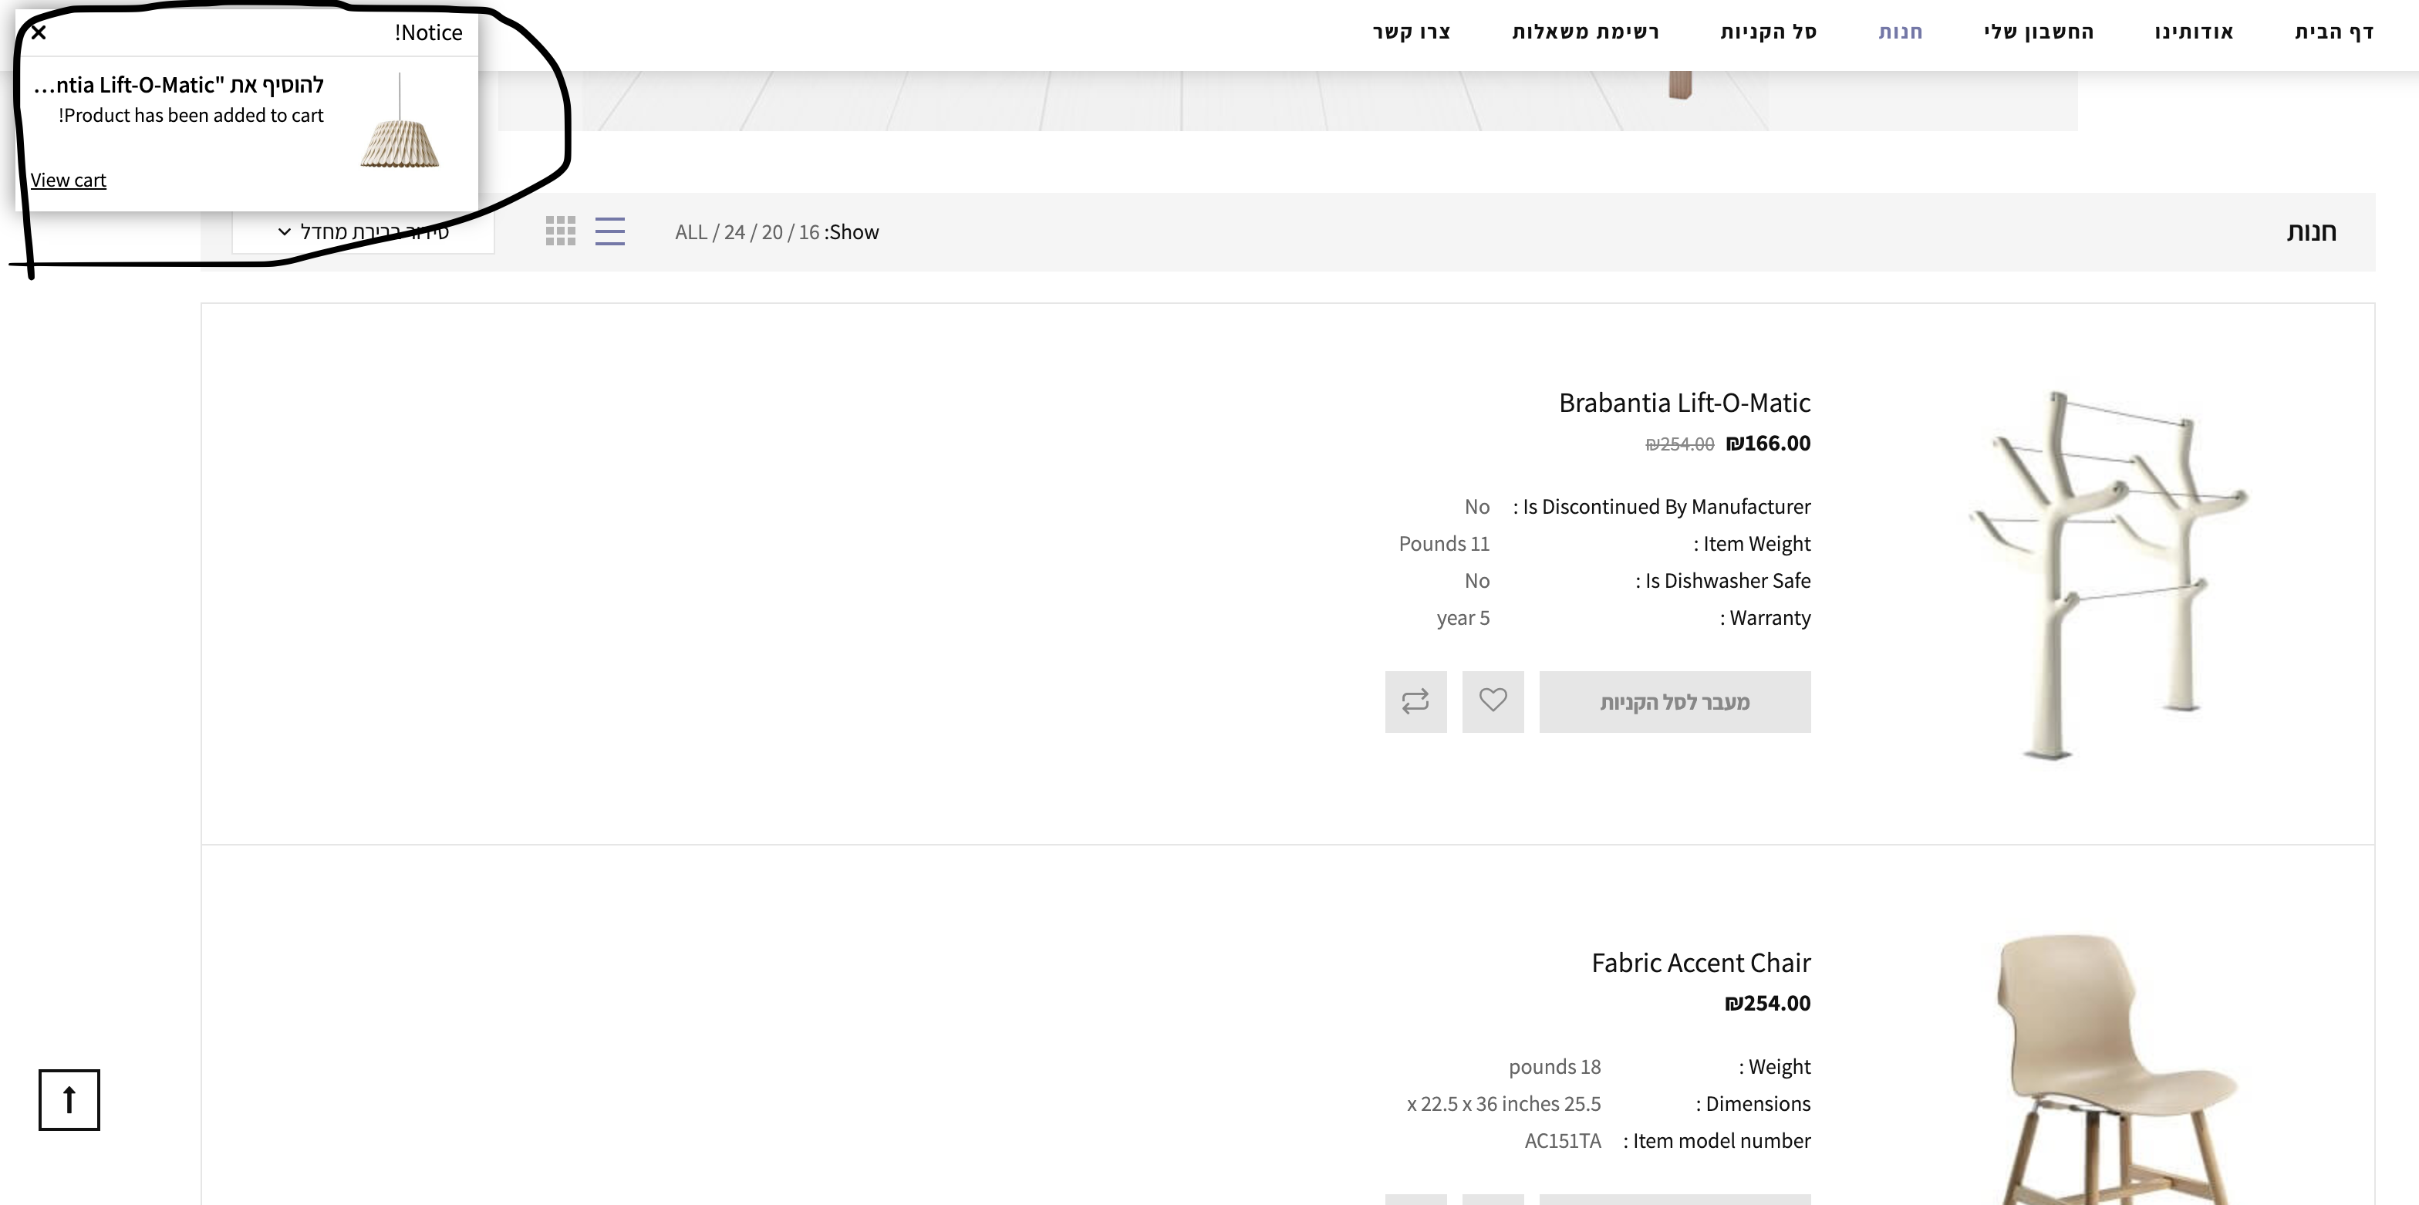This screenshot has width=2419, height=1205.
Task: Compare Brabantia Lift-O-Matic with arrows icon
Action: 1415,701
